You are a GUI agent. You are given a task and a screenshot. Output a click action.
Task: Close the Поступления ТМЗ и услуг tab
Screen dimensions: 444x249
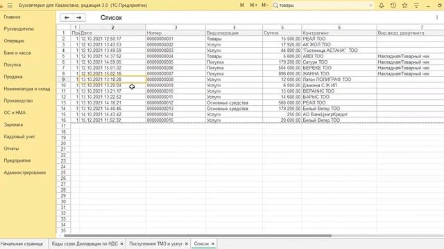click(187, 243)
